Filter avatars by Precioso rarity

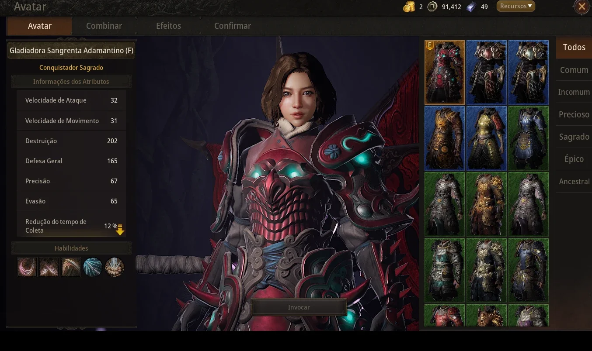tap(574, 114)
